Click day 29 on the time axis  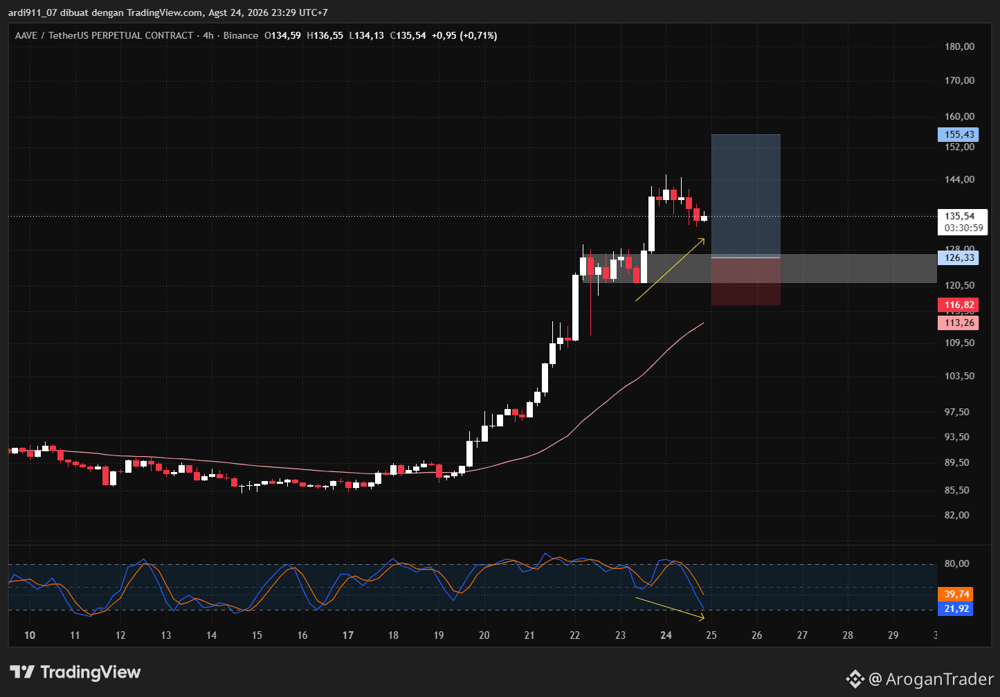(x=893, y=635)
